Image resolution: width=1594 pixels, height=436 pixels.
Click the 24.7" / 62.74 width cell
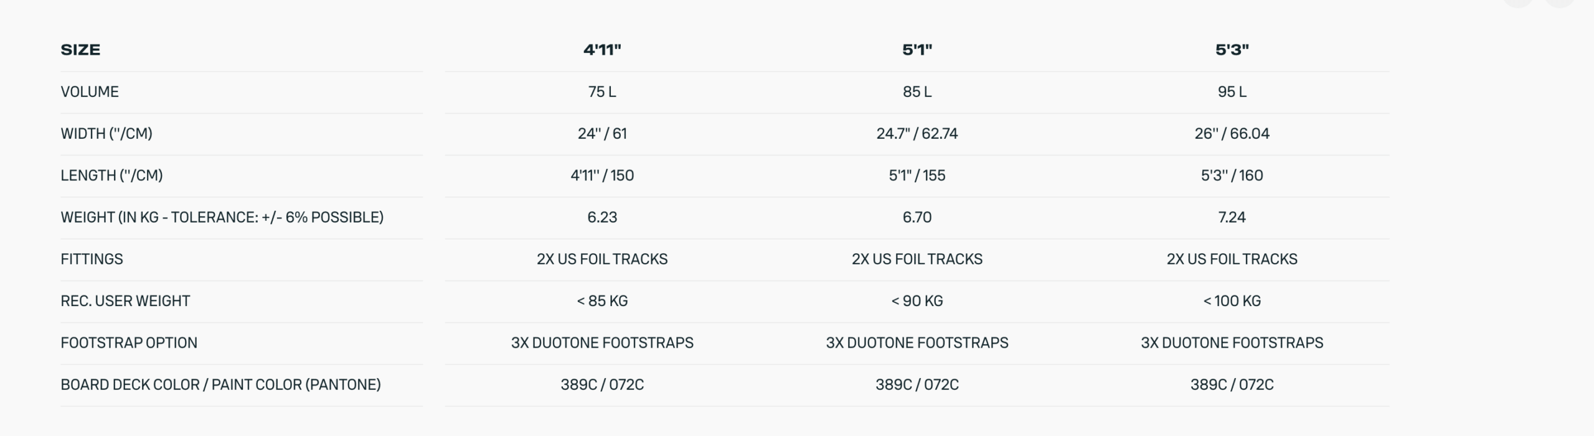[x=917, y=134]
